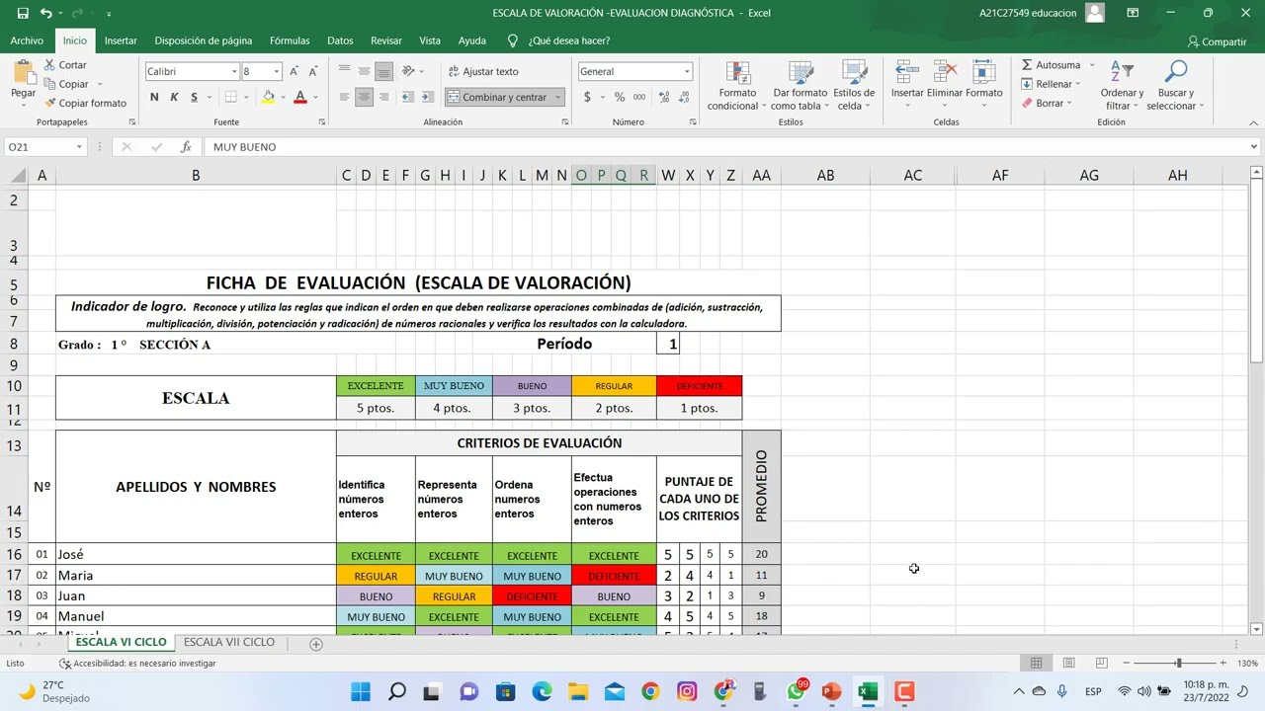Click the zoom in plus button
The height and width of the screenshot is (711, 1265).
(x=1223, y=663)
